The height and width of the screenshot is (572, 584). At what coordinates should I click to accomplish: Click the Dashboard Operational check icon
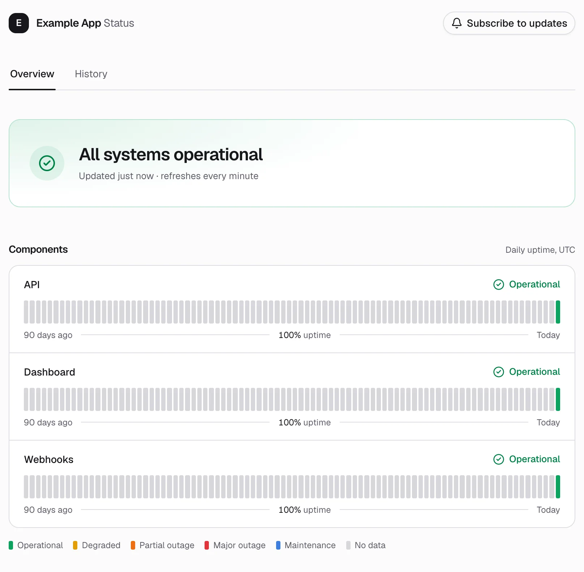click(499, 372)
